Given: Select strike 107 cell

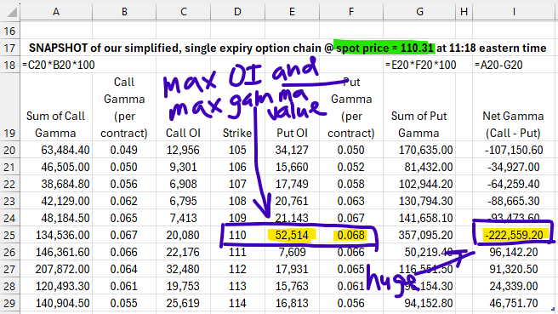Looking at the screenshot, I should click(237, 184).
